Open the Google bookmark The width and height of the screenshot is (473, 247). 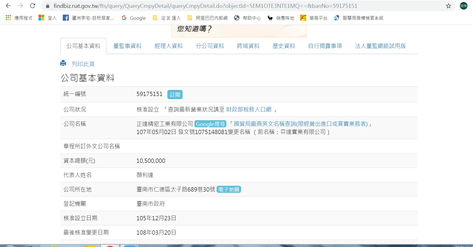click(x=134, y=18)
